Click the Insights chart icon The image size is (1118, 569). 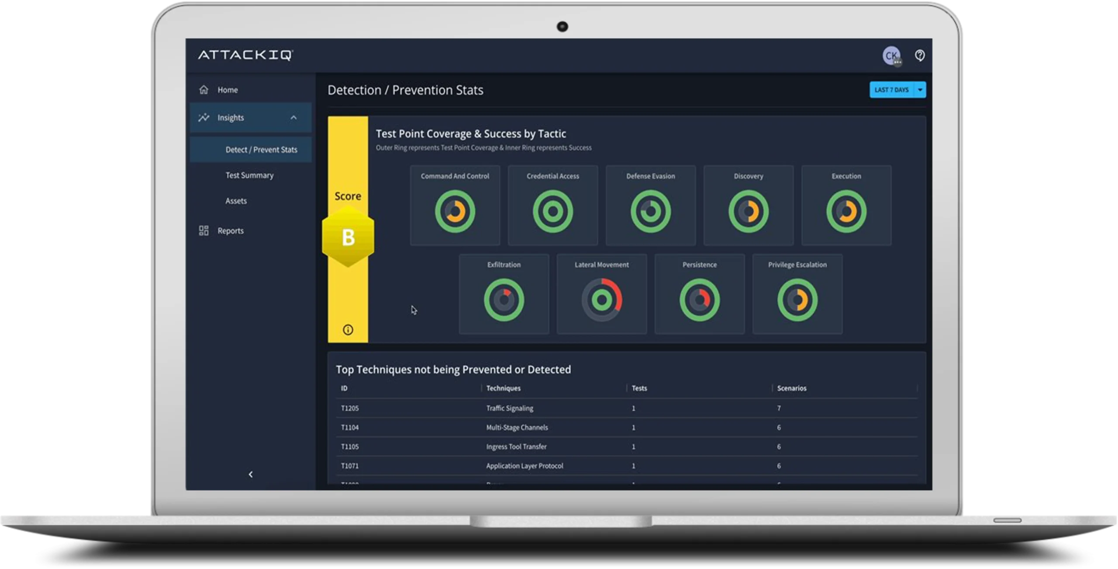coord(204,118)
